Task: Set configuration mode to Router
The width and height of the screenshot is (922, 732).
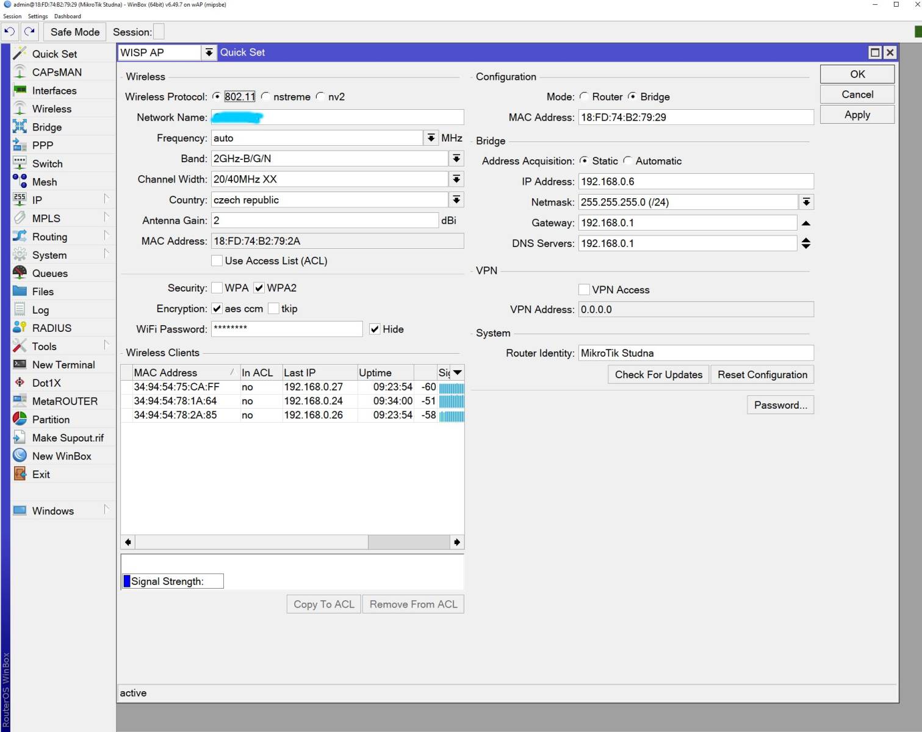Action: 584,96
